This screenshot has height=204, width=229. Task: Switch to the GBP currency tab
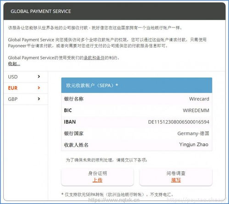(x=26, y=99)
